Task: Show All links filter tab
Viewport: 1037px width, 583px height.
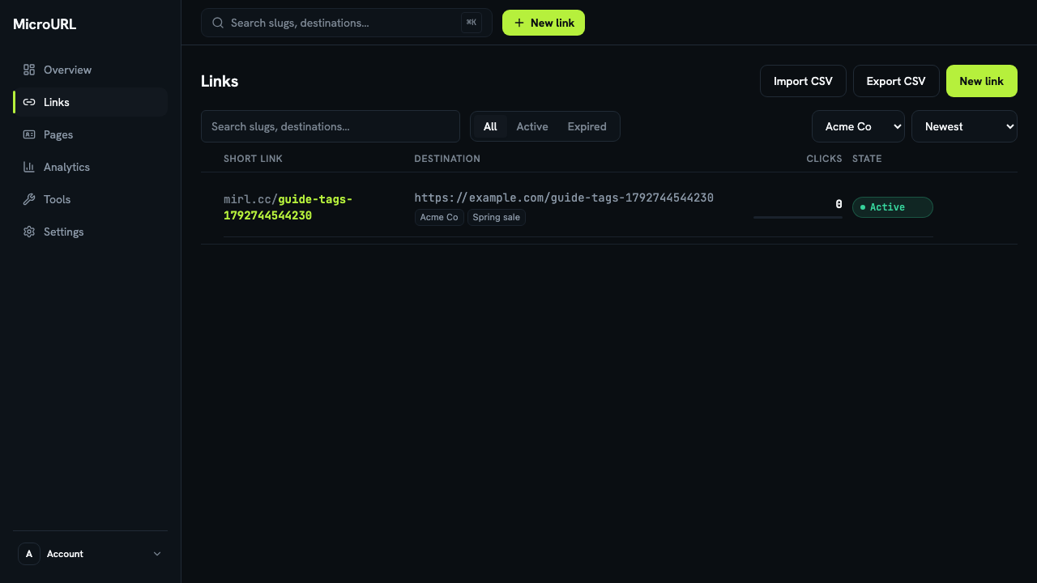Action: (x=490, y=126)
